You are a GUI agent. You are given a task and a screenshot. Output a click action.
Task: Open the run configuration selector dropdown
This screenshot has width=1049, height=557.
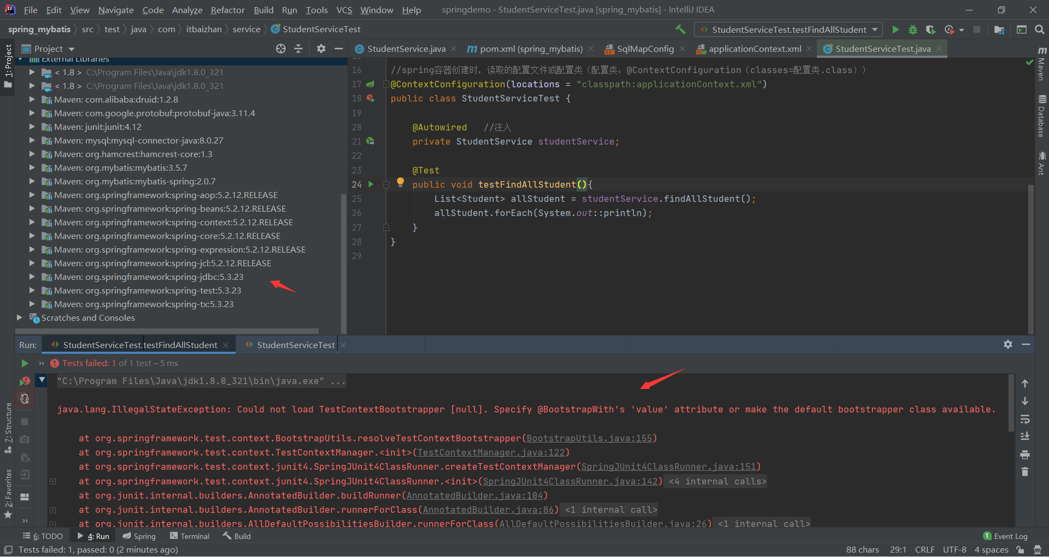point(788,29)
